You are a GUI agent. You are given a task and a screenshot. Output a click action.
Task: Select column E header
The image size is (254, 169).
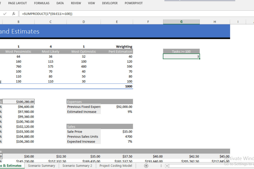point(117,22)
